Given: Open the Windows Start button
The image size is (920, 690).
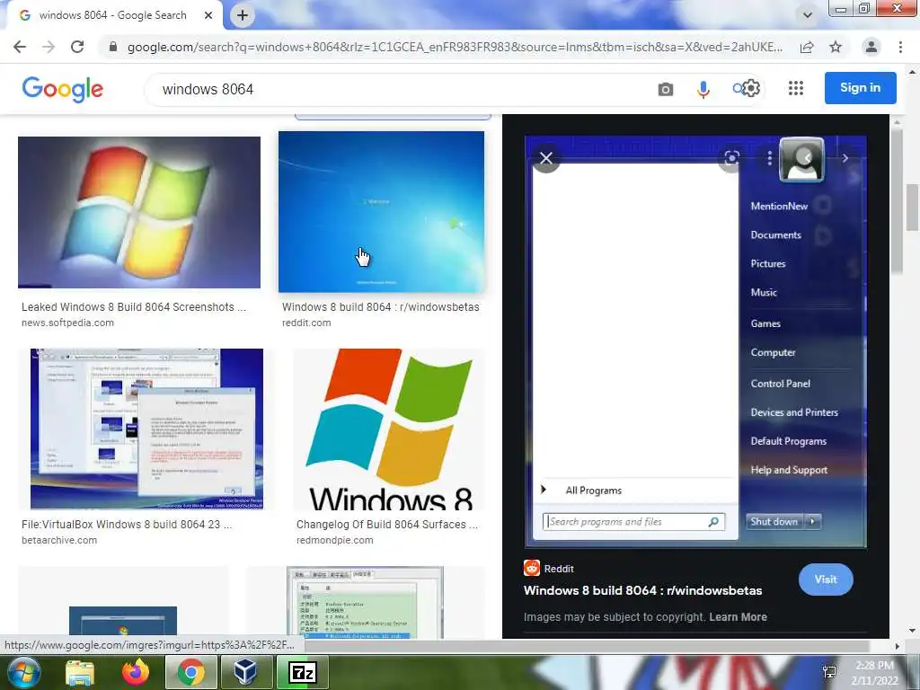Looking at the screenshot, I should pyautogui.click(x=23, y=672).
